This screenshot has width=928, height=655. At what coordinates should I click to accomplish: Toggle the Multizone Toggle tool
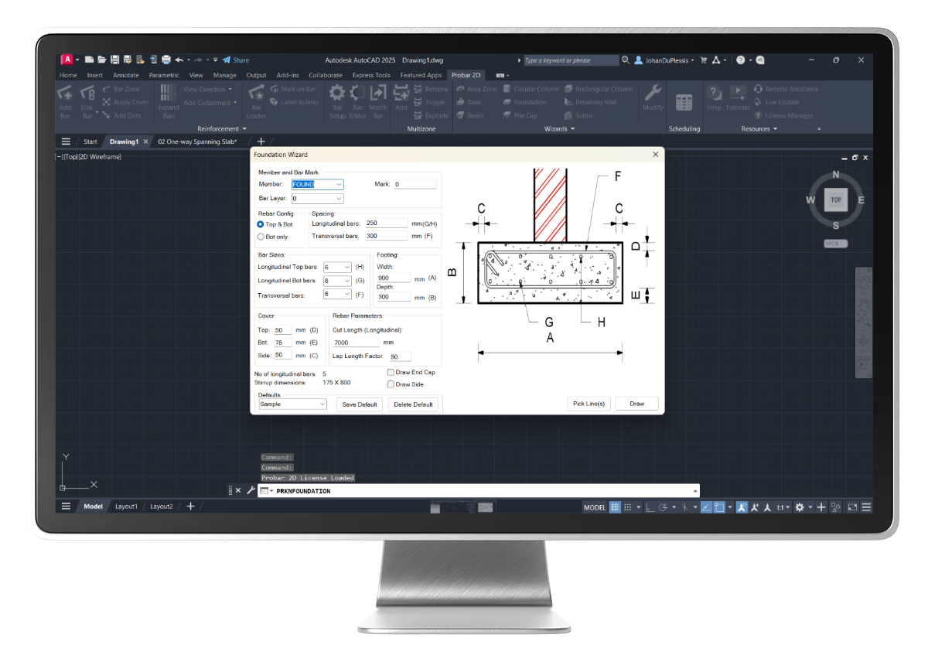coord(429,102)
